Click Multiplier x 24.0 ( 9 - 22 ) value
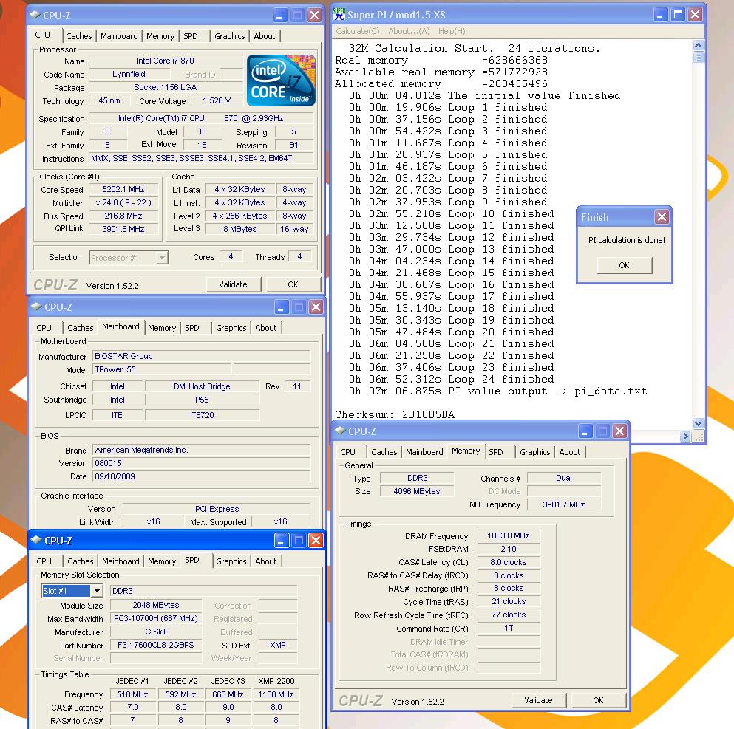The height and width of the screenshot is (729, 734). pos(123,202)
